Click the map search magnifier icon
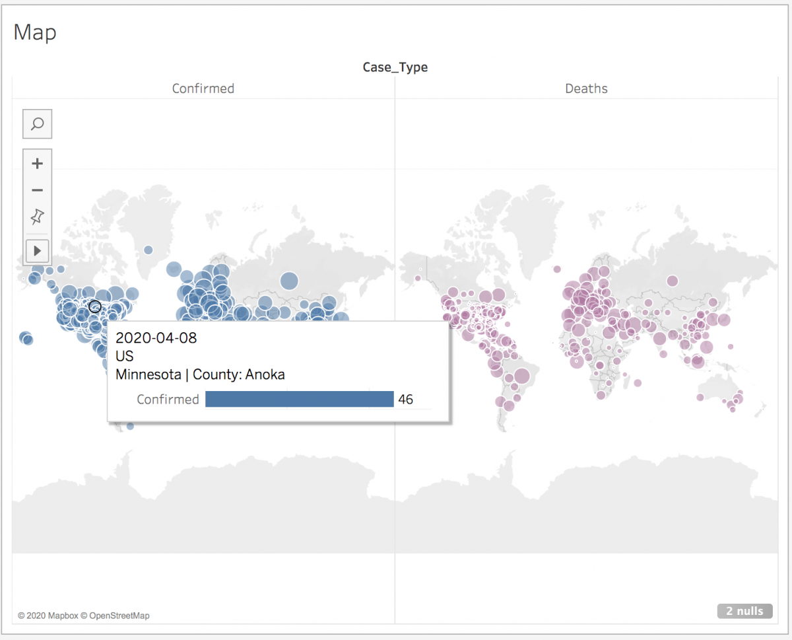 [x=37, y=124]
